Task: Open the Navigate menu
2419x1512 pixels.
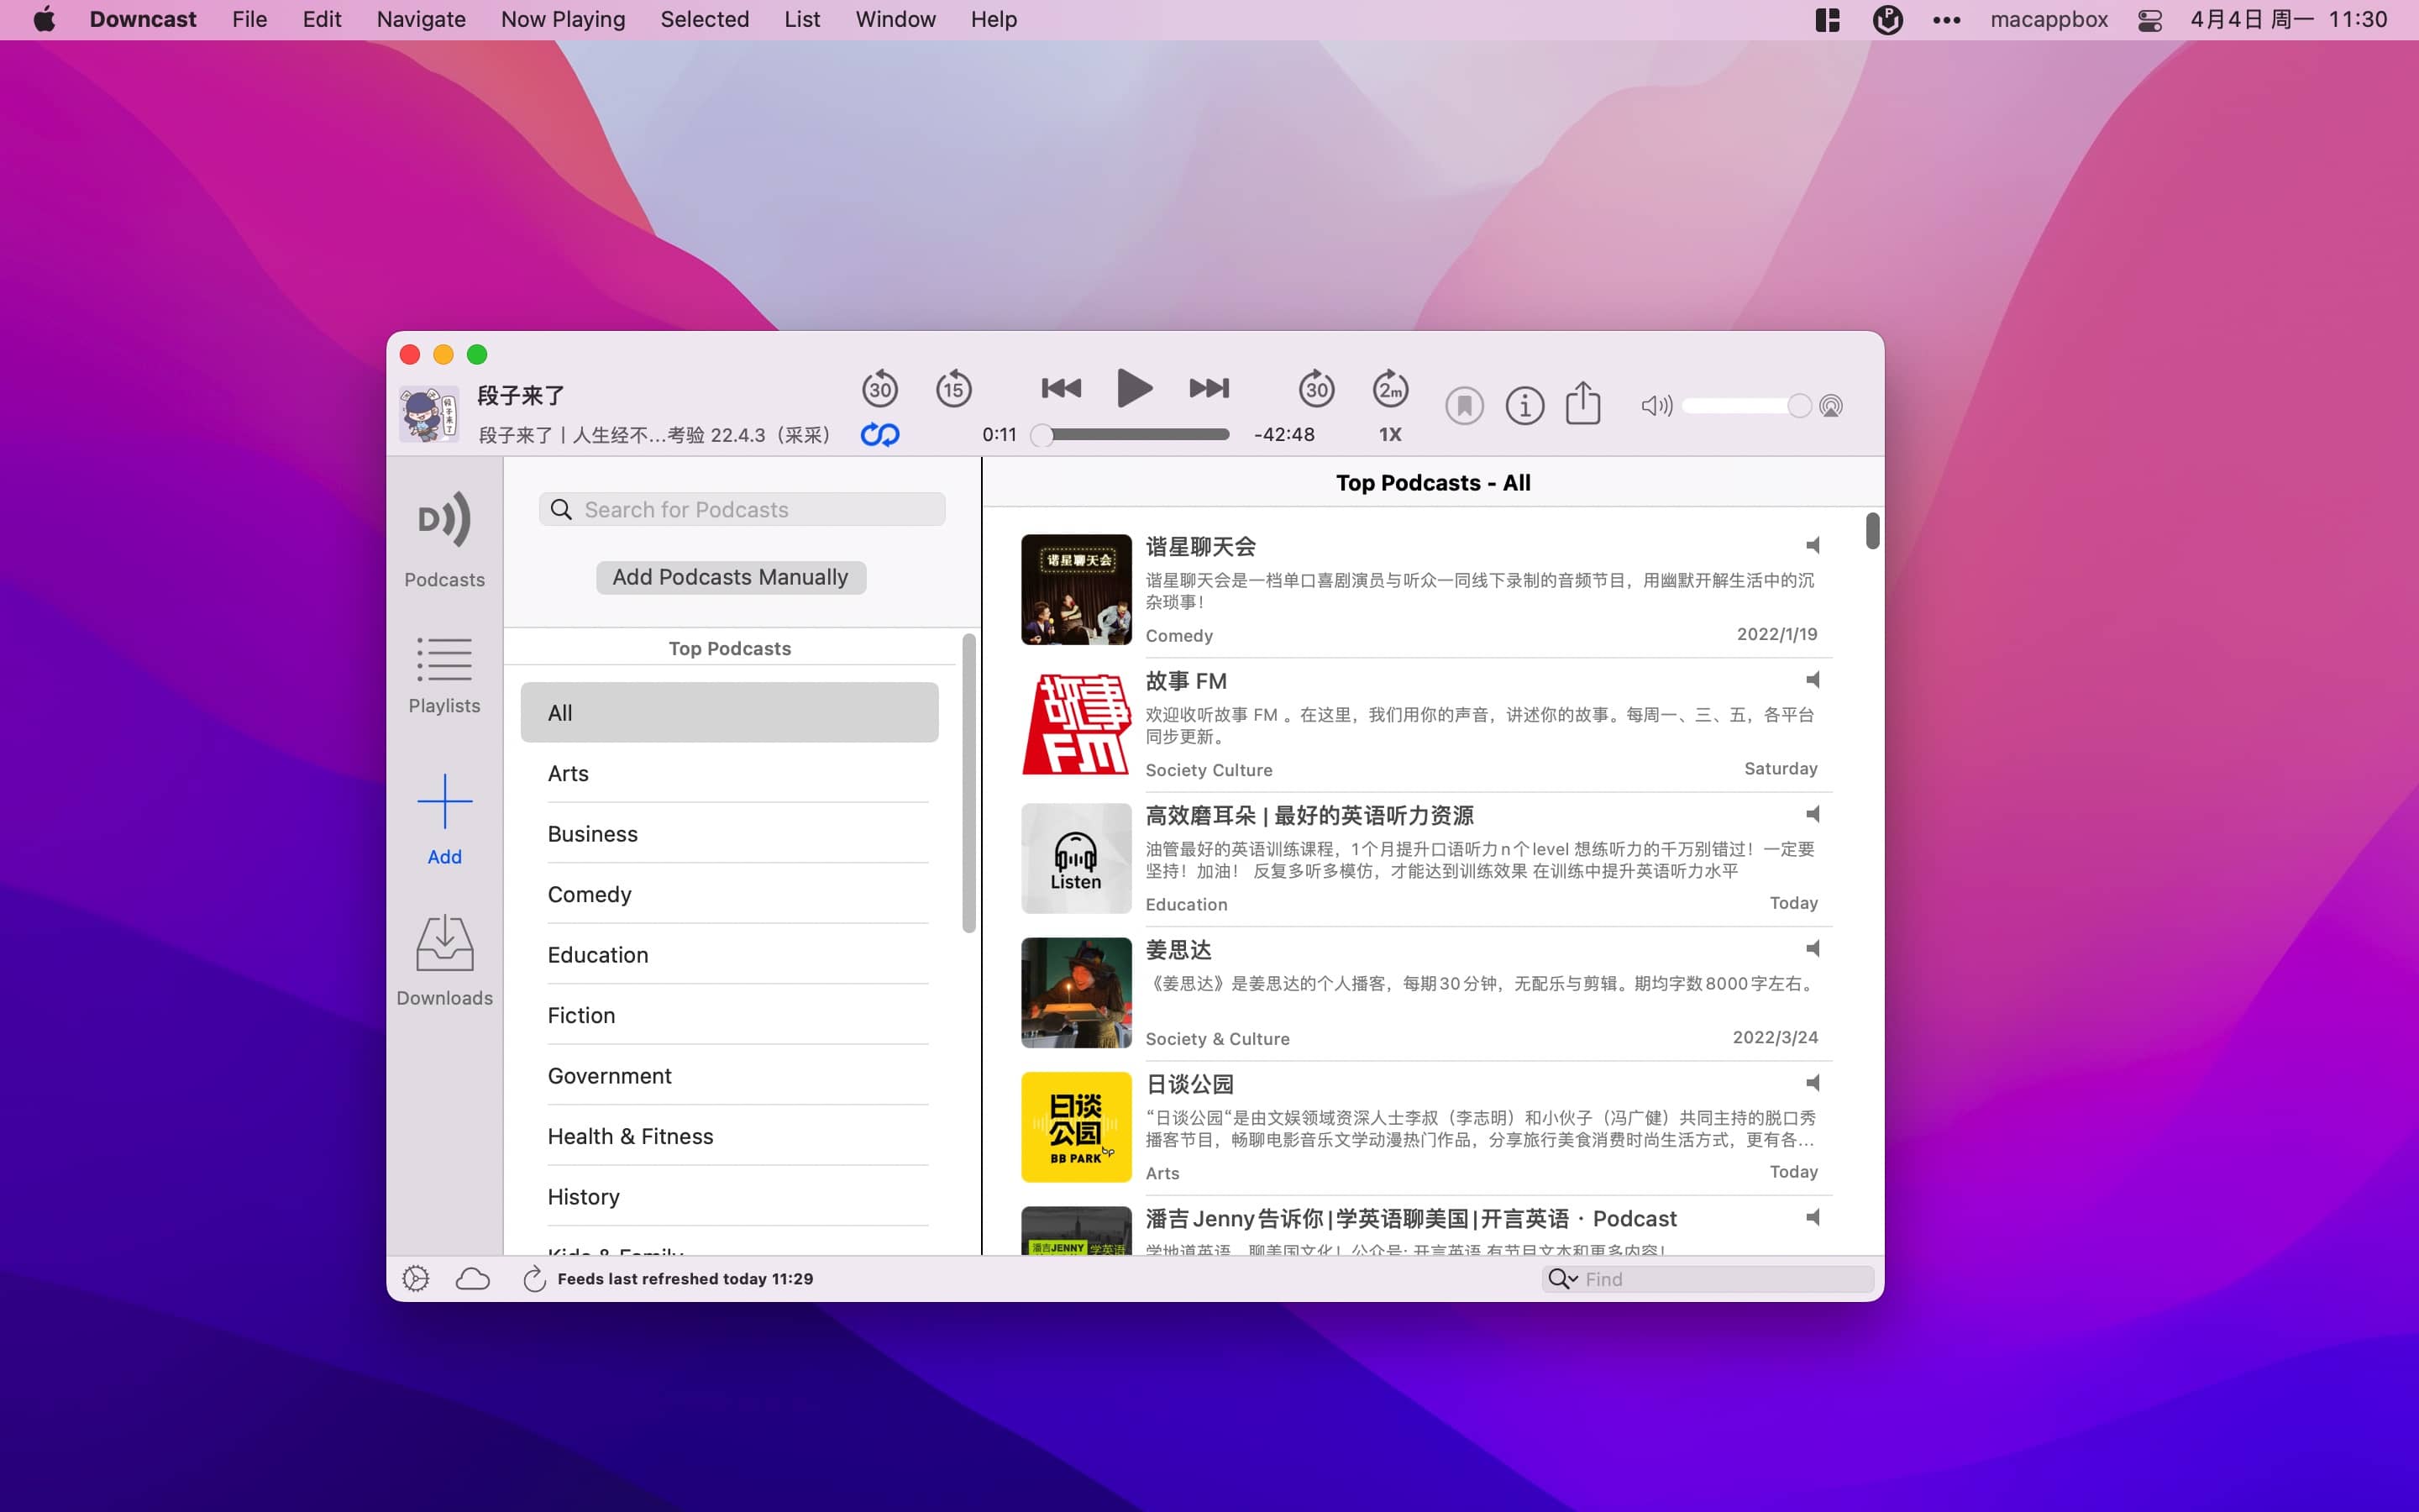Action: tap(421, 19)
